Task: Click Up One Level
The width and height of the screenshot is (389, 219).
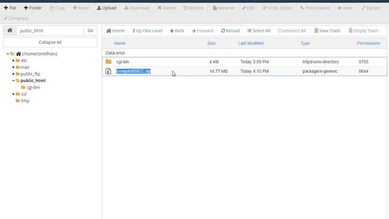Action: click(x=147, y=31)
